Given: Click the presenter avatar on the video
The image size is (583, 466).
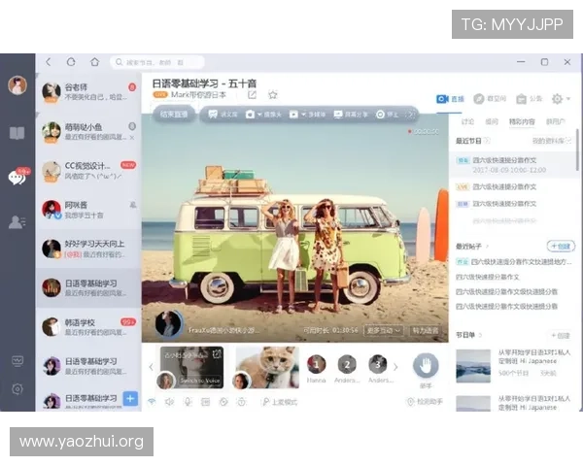Looking at the screenshot, I should click(x=168, y=324).
